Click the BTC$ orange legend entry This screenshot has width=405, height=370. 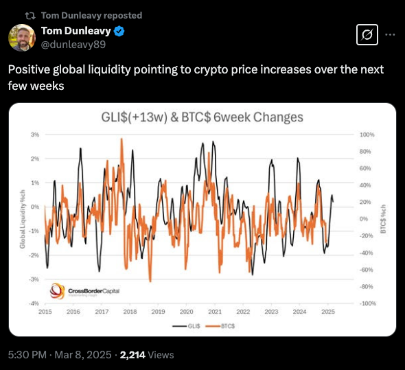coord(220,326)
